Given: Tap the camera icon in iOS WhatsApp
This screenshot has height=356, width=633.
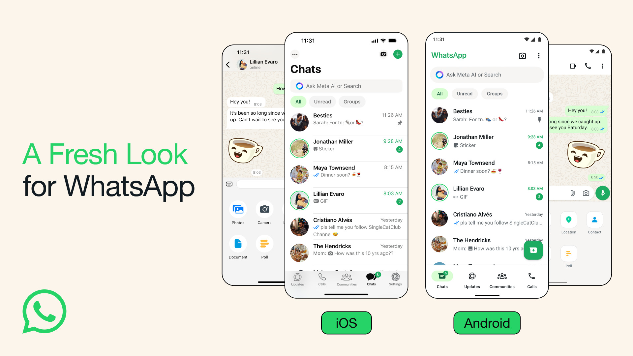Looking at the screenshot, I should (x=382, y=53).
